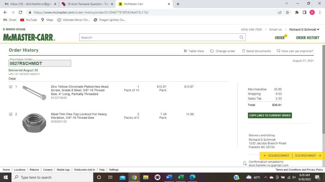
Task: Bookmark this page with the star icon
Action: click(287, 12)
